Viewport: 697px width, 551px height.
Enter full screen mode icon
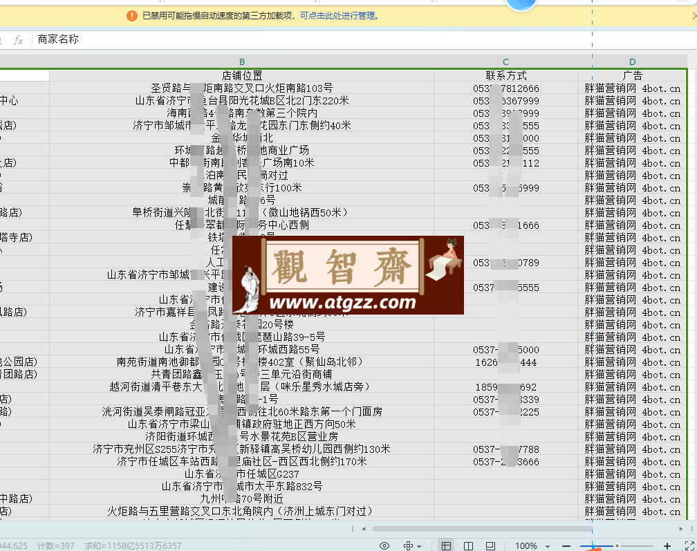tap(690, 545)
